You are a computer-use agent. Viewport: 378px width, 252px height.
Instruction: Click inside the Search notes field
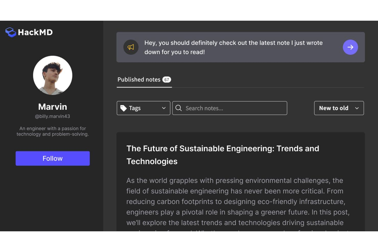click(x=229, y=108)
